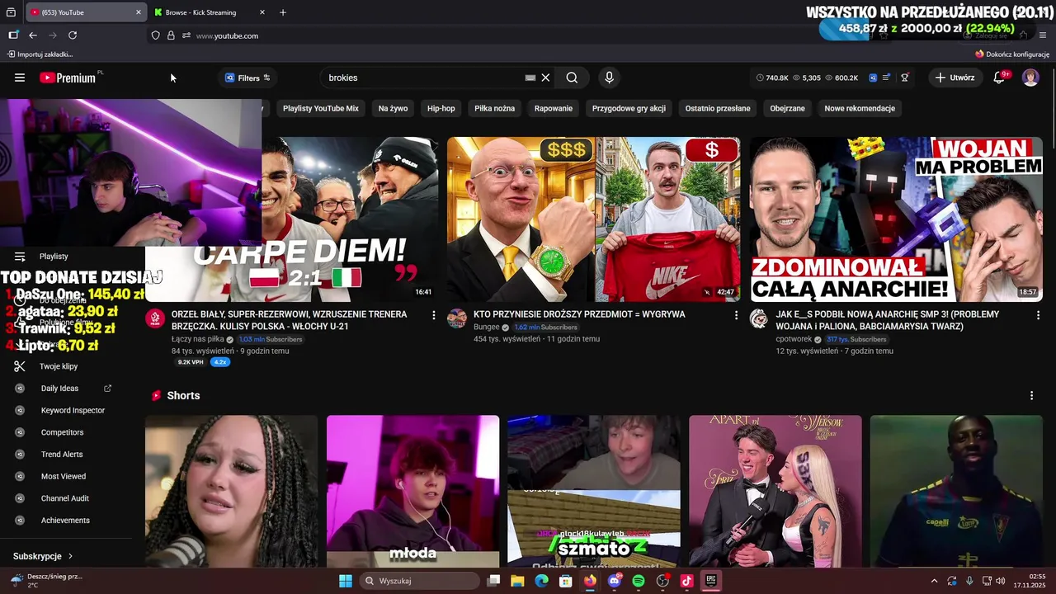Viewport: 1056px width, 594px height.
Task: Select the Ostatnio przesłane chip
Action: click(718, 108)
